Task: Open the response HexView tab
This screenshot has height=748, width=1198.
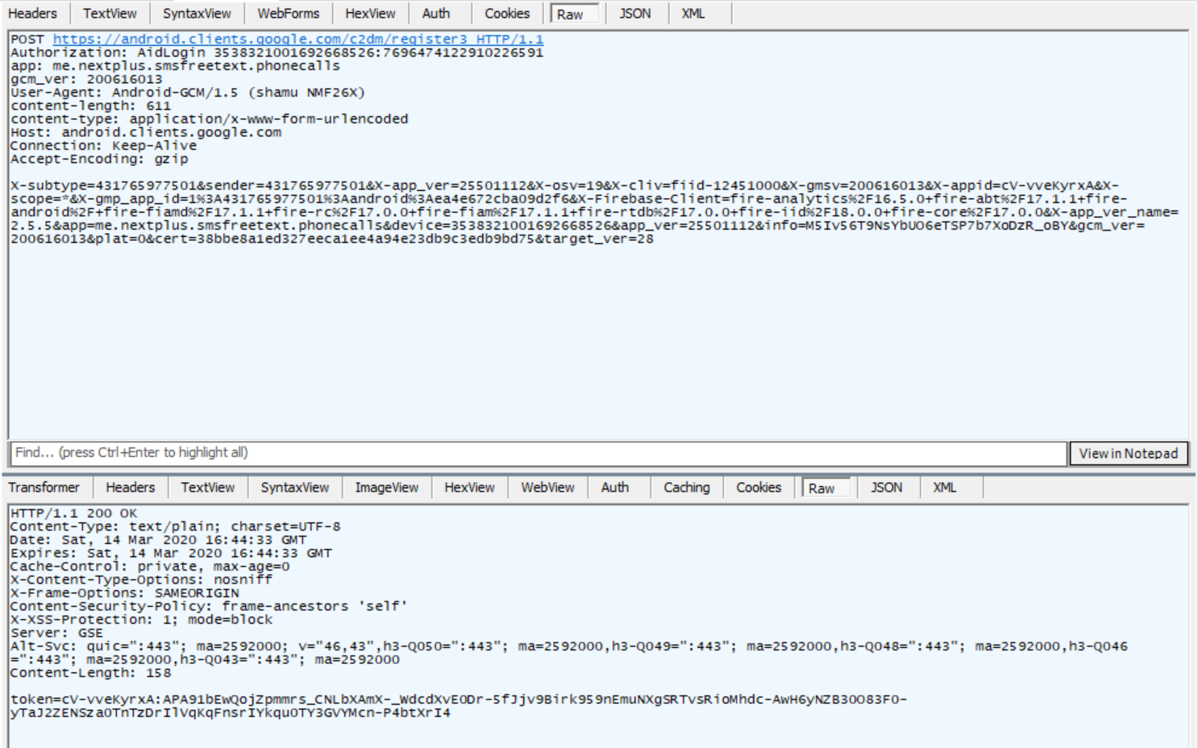Action: coord(469,488)
